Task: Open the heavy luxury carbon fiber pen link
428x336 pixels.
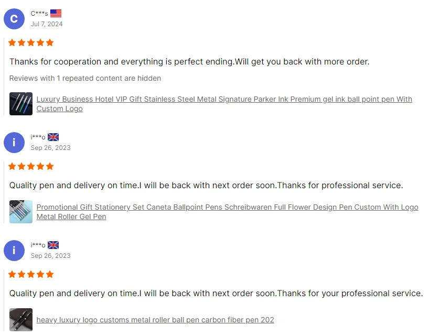Action: point(155,320)
